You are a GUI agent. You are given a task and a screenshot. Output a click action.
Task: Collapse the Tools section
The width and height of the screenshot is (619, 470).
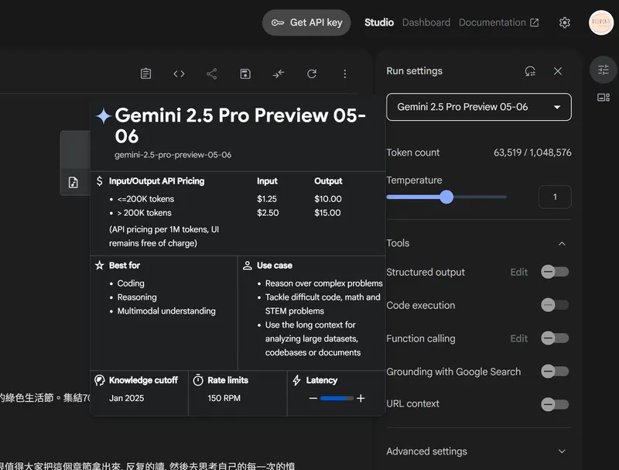click(562, 243)
